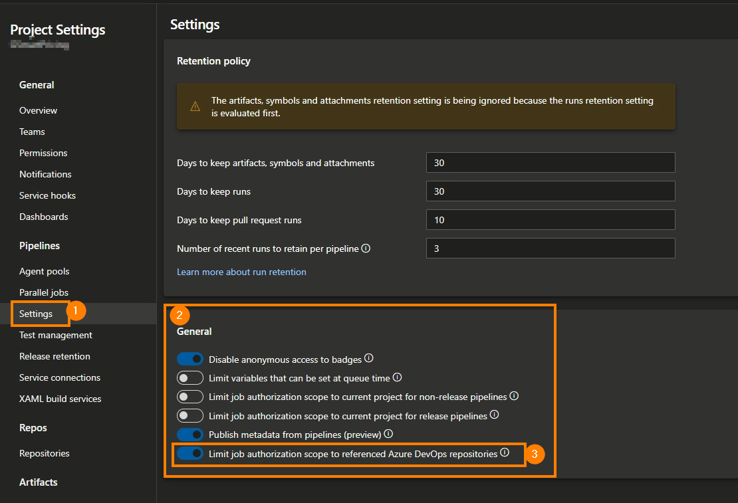The height and width of the screenshot is (503, 738).
Task: Open Learn more about run retention link
Action: point(241,272)
